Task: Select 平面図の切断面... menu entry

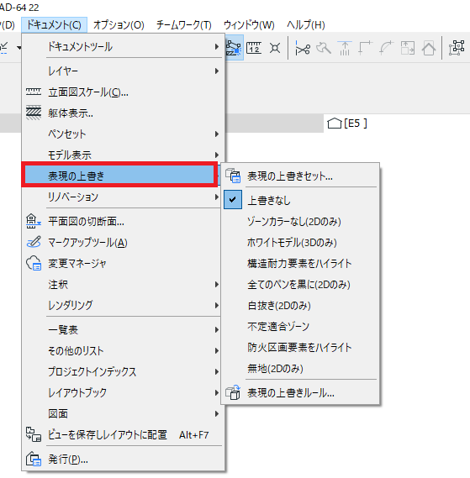Action: pyautogui.click(x=123, y=221)
